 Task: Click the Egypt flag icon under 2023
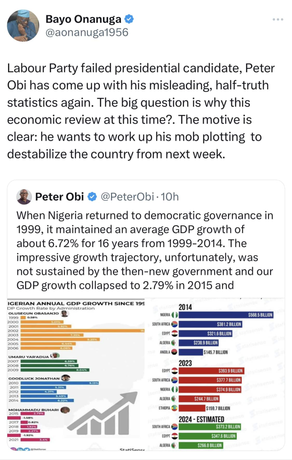[x=175, y=371]
